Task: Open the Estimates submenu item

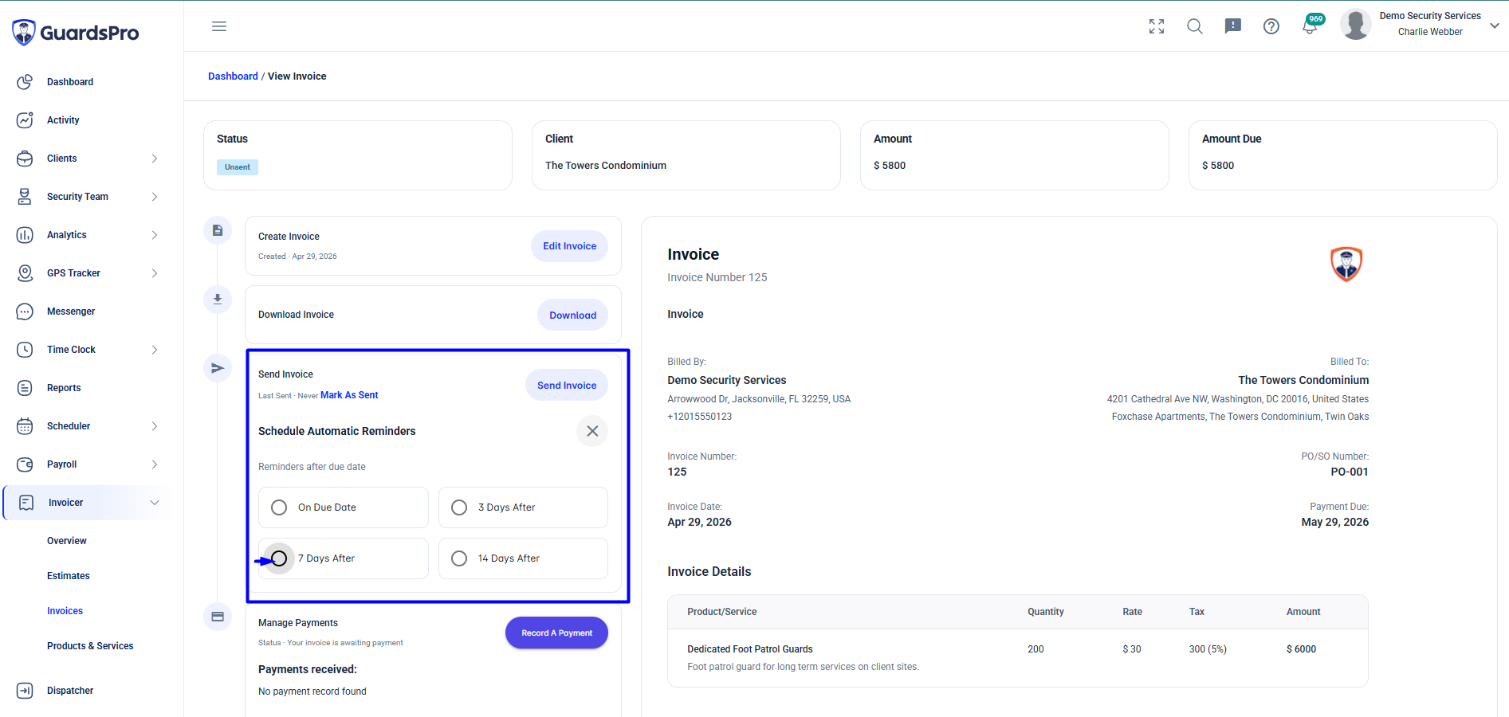Action: coord(69,576)
